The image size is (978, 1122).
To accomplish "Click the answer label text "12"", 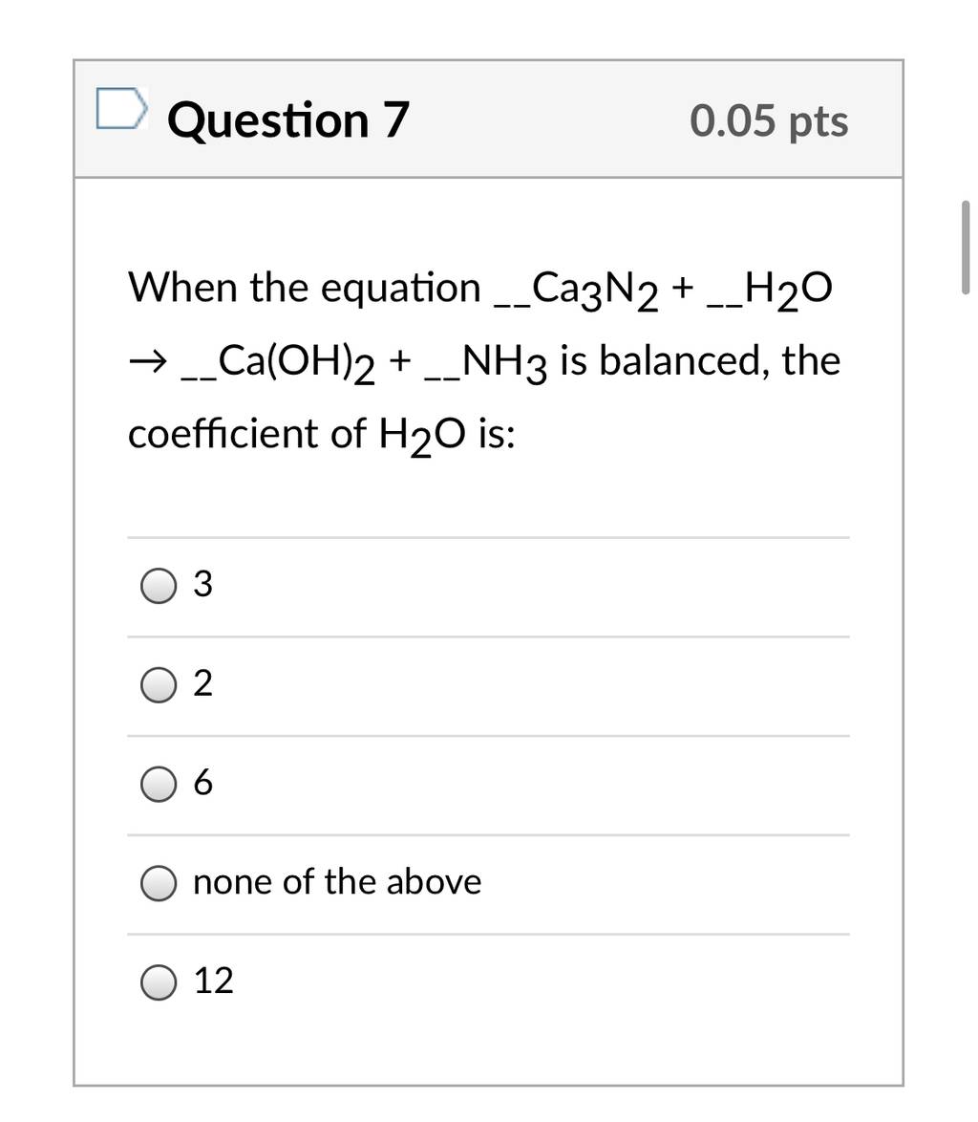I will 214,981.
